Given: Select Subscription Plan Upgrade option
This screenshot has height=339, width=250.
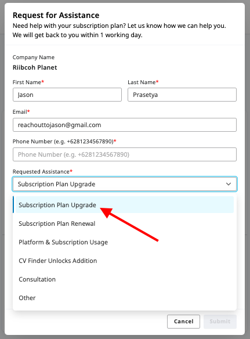Looking at the screenshot, I should tap(125, 205).
